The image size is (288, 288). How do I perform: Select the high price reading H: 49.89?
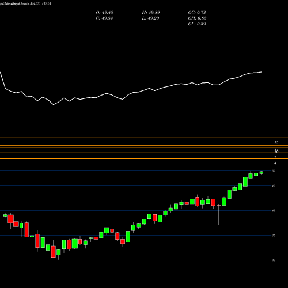(x=151, y=13)
